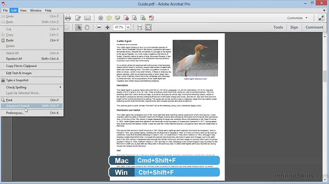Click the Rotate pages icon
329x184 pixels.
click(x=134, y=18)
